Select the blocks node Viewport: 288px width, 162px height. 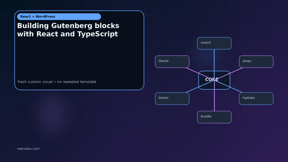172,99
